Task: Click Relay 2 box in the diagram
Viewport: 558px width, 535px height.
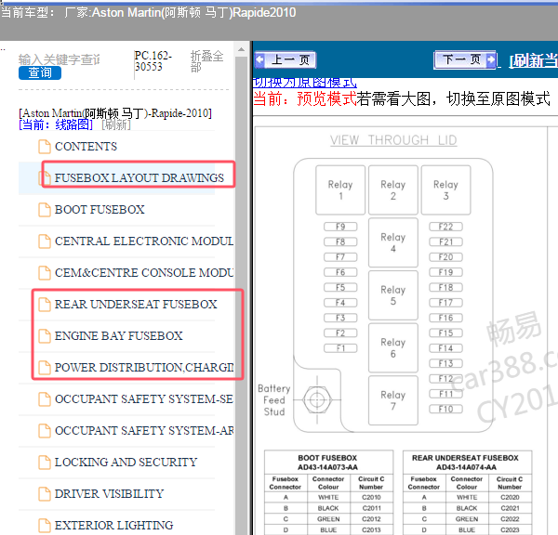Action: click(393, 190)
